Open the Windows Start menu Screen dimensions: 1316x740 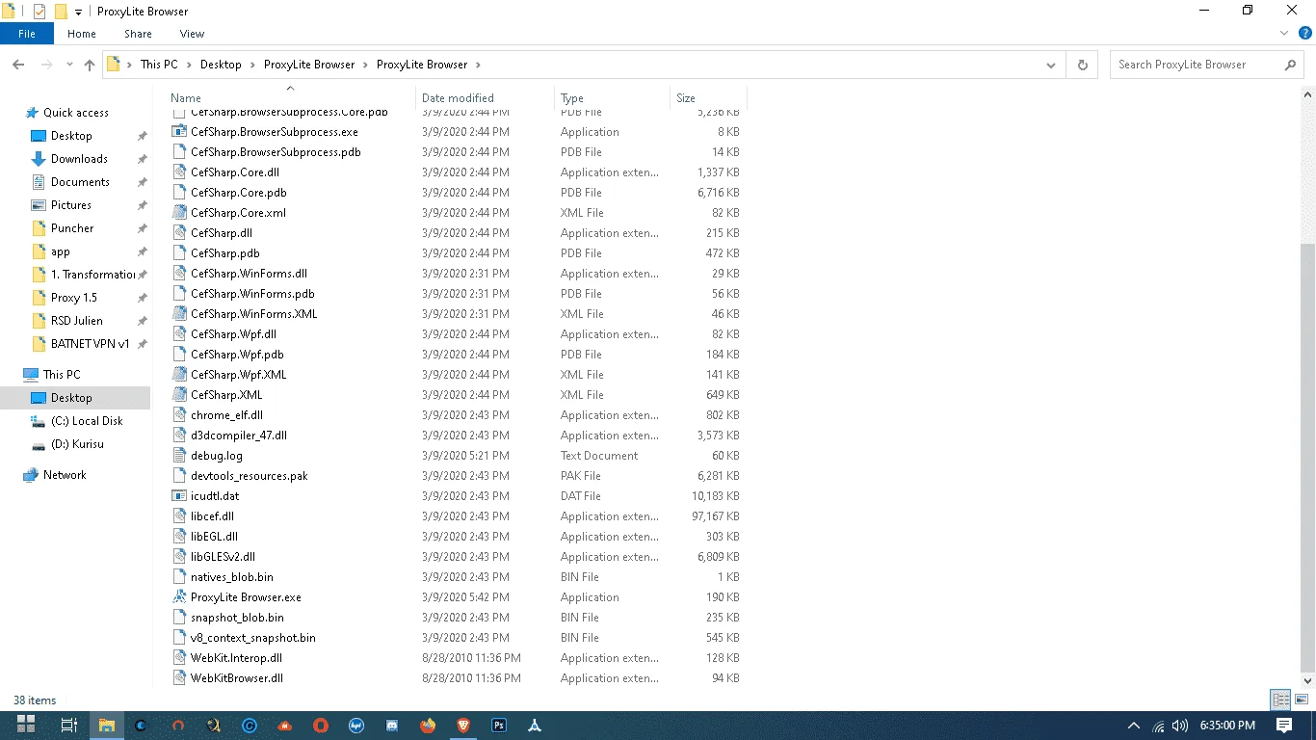click(x=26, y=725)
